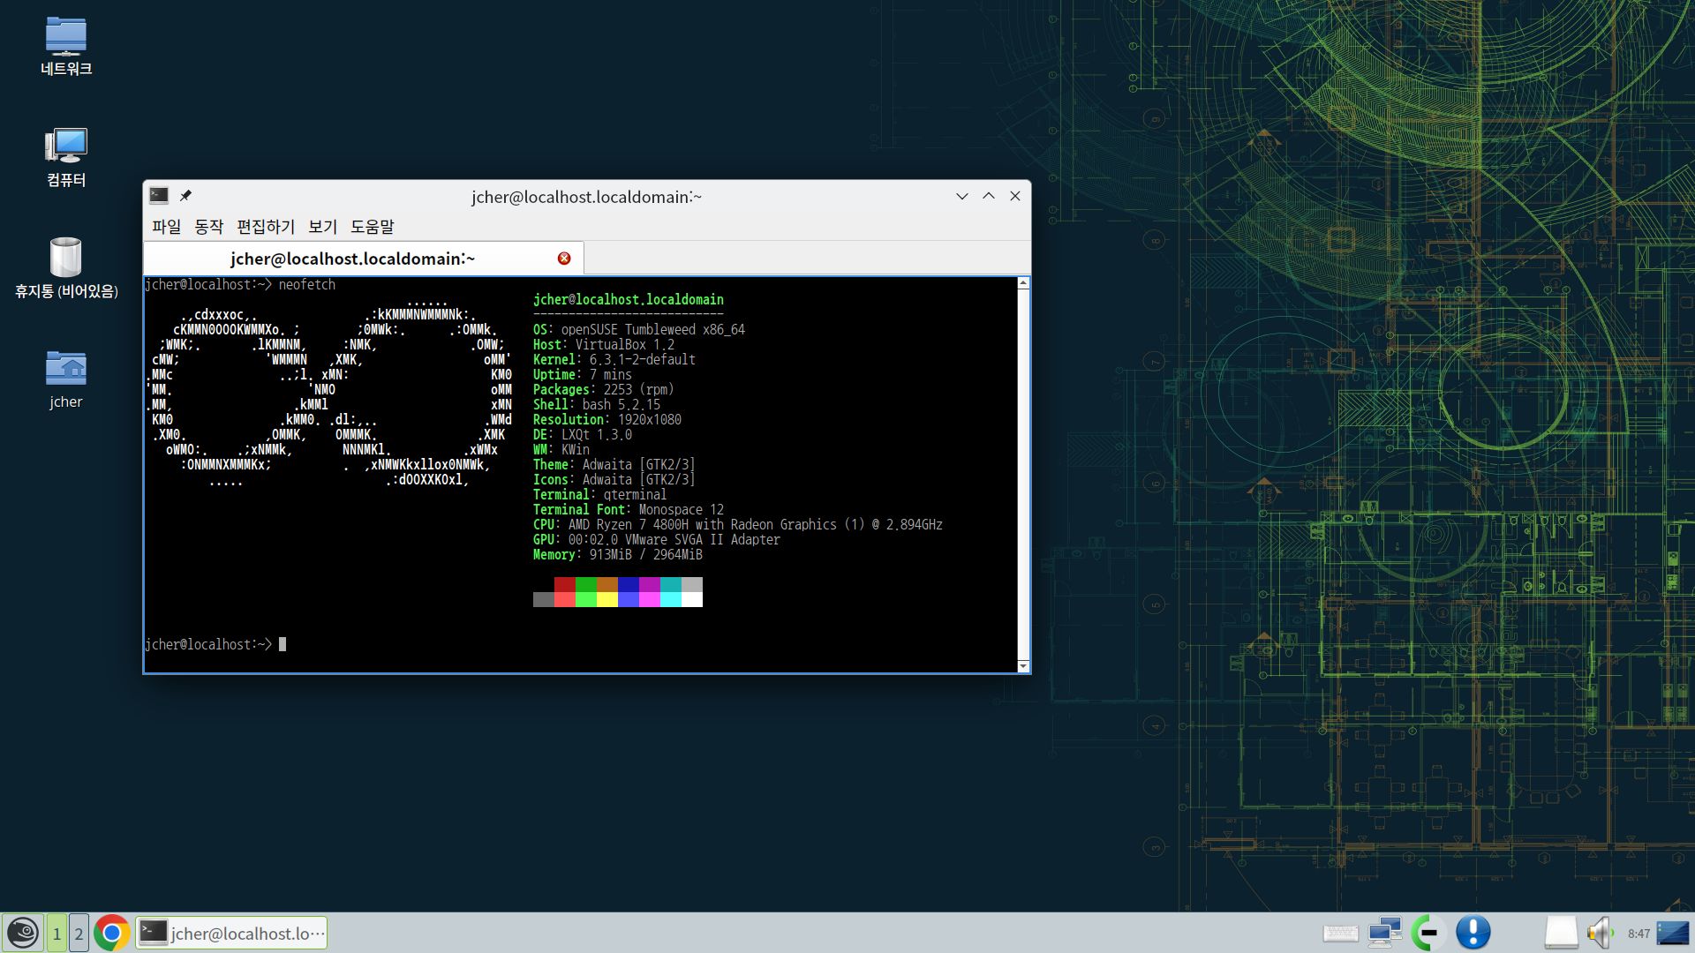
Task: Maximize the terminal with the up chevron
Action: (x=989, y=196)
